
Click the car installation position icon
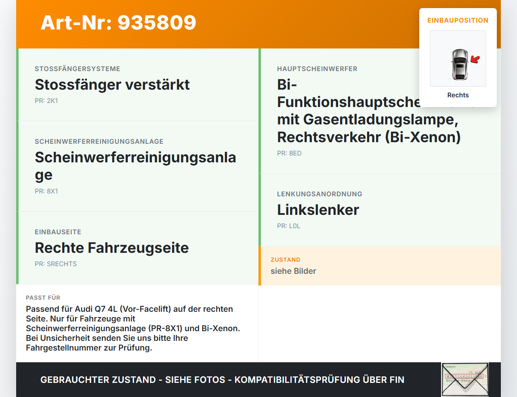tap(458, 59)
